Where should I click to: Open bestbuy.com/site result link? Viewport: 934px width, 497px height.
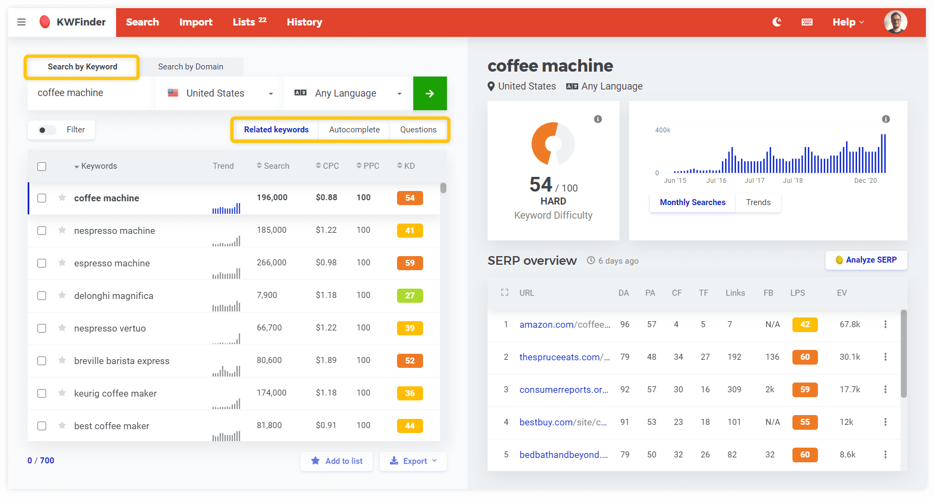(x=563, y=422)
